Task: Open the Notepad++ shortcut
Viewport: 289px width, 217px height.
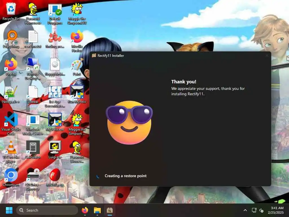Action: pos(11,94)
